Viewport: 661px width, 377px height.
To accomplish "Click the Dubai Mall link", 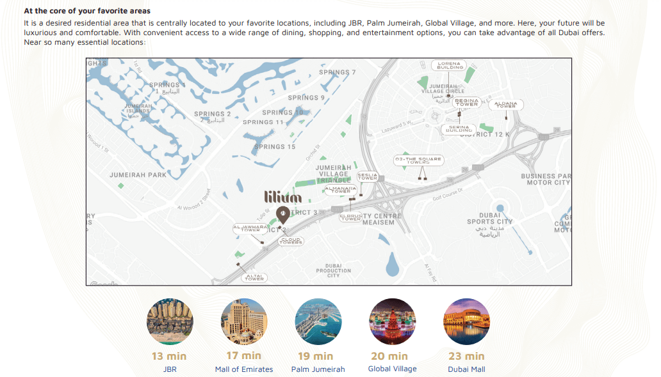I will pos(467,369).
